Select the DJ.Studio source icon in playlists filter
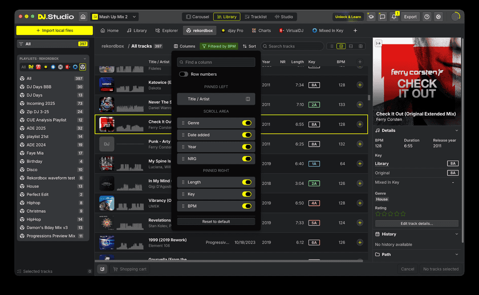 (x=31, y=67)
